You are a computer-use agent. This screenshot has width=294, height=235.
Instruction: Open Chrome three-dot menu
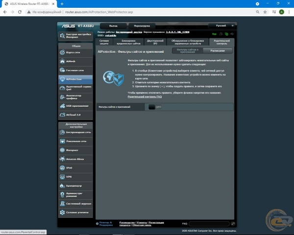[x=289, y=12]
